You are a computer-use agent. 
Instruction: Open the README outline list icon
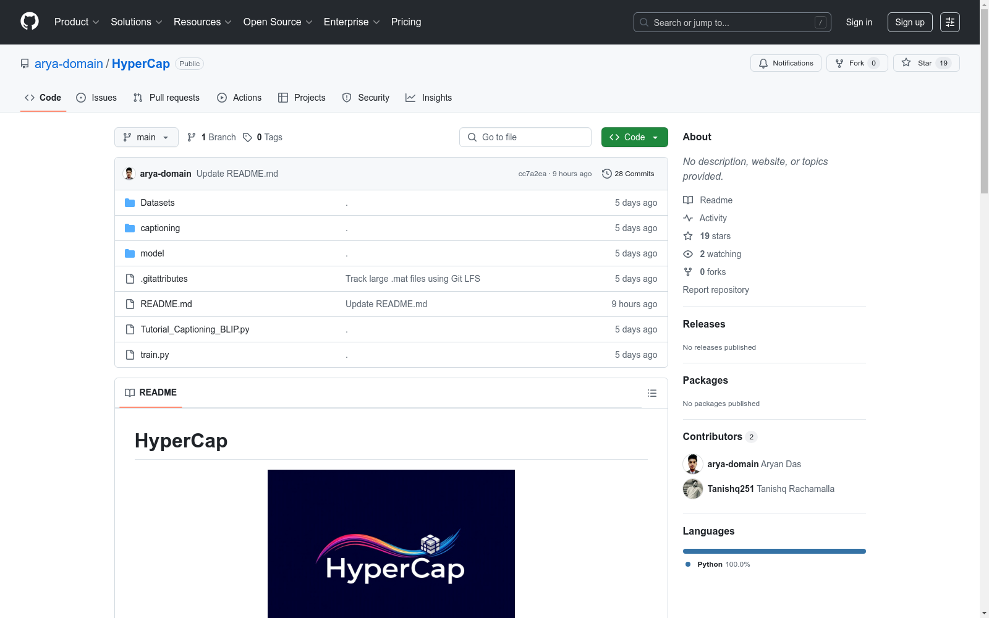coord(652,393)
